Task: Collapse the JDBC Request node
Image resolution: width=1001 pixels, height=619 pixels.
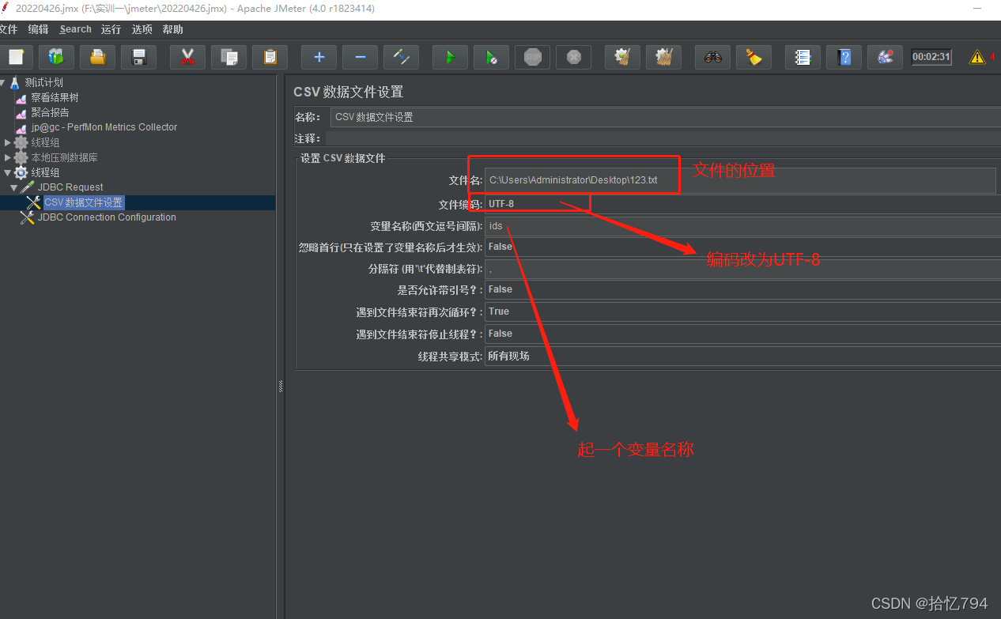Action: click(x=13, y=187)
